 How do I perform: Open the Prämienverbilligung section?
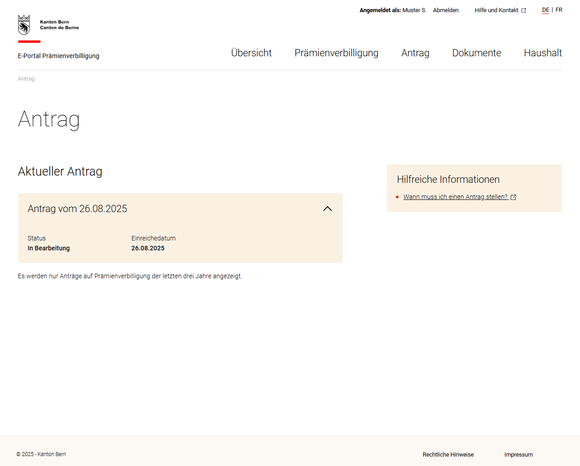coord(336,53)
